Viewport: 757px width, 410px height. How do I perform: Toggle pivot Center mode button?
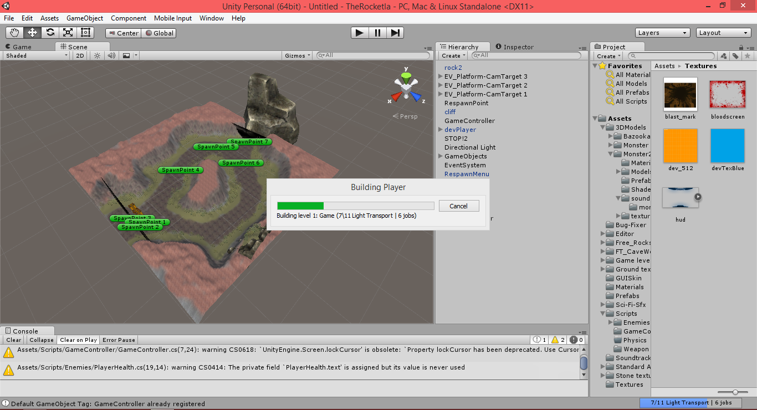coord(123,33)
